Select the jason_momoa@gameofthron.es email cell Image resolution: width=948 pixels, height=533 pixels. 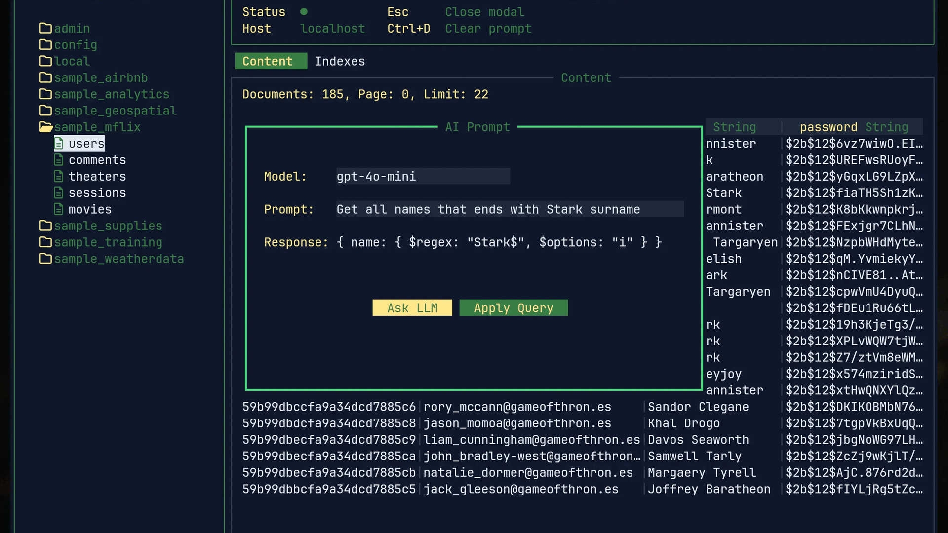(517, 423)
